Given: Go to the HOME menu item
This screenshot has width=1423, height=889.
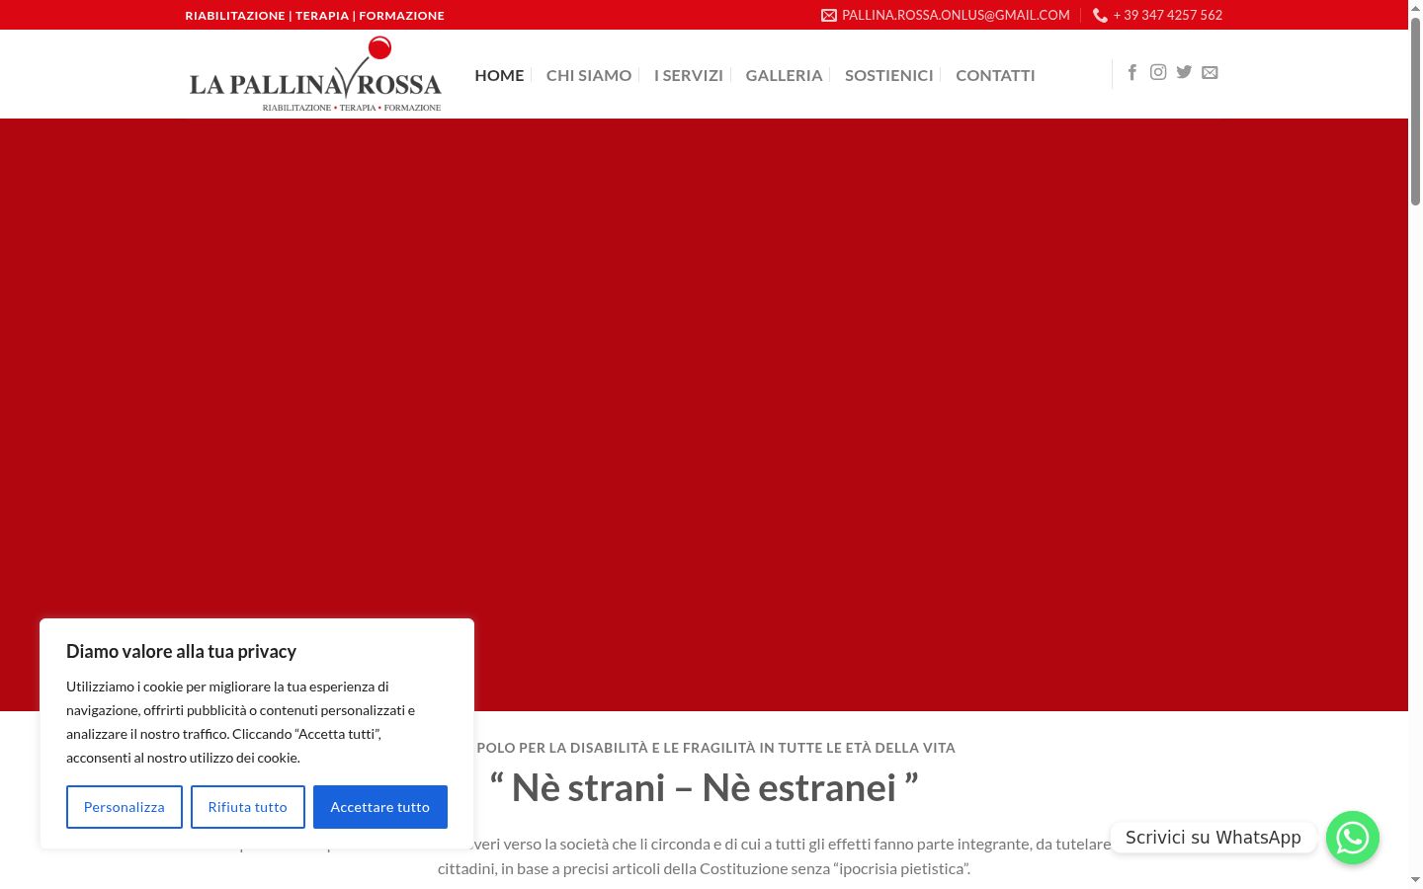Looking at the screenshot, I should [499, 75].
